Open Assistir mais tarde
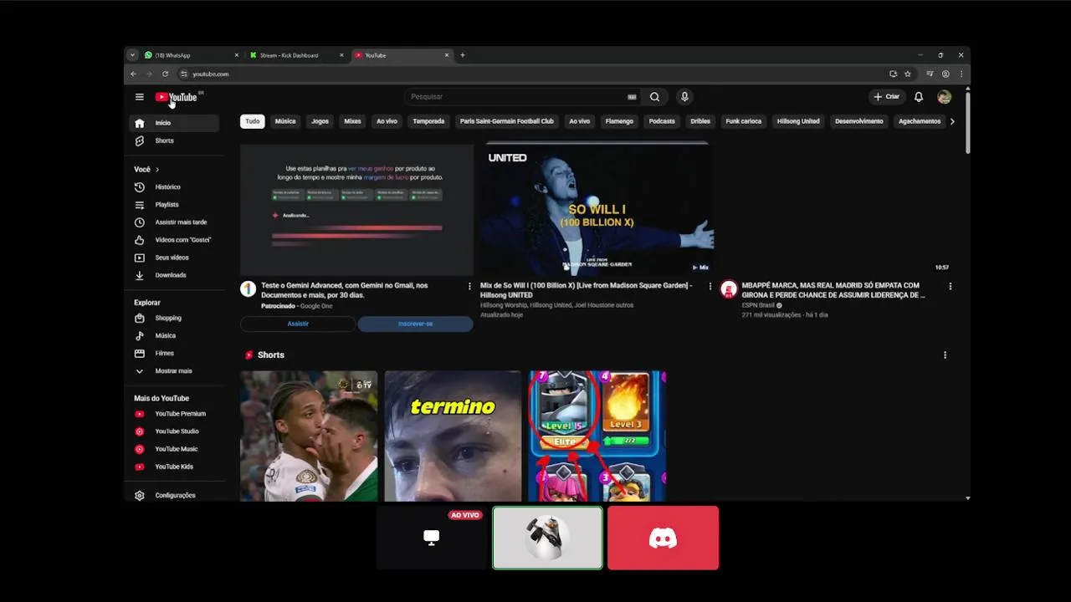 coord(174,222)
